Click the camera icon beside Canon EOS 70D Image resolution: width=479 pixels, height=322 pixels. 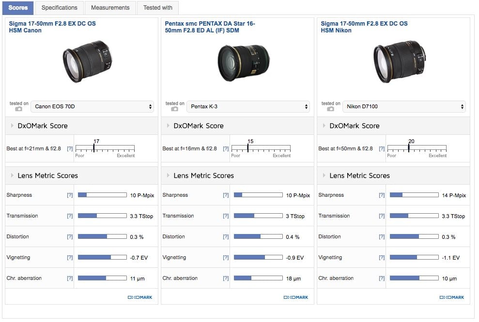[18, 109]
